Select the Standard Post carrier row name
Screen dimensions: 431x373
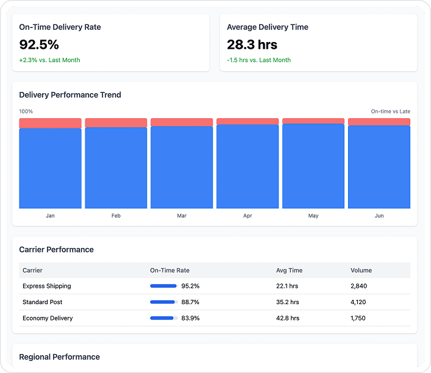(x=42, y=302)
